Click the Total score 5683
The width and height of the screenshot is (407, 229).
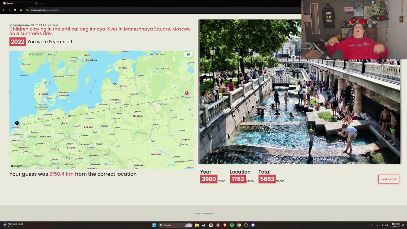coord(267,179)
